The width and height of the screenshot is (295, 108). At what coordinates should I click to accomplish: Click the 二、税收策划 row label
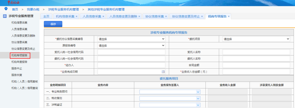(54, 98)
